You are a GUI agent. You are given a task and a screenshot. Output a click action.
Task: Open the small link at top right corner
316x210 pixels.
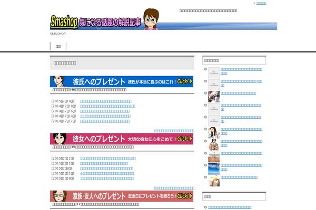click(x=261, y=3)
